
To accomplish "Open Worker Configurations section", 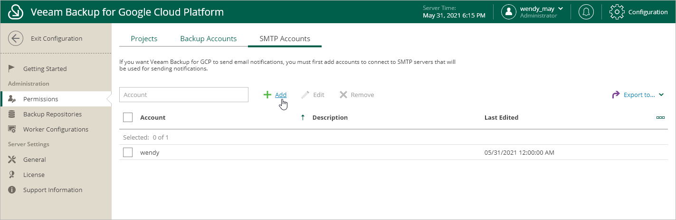I will click(x=56, y=129).
